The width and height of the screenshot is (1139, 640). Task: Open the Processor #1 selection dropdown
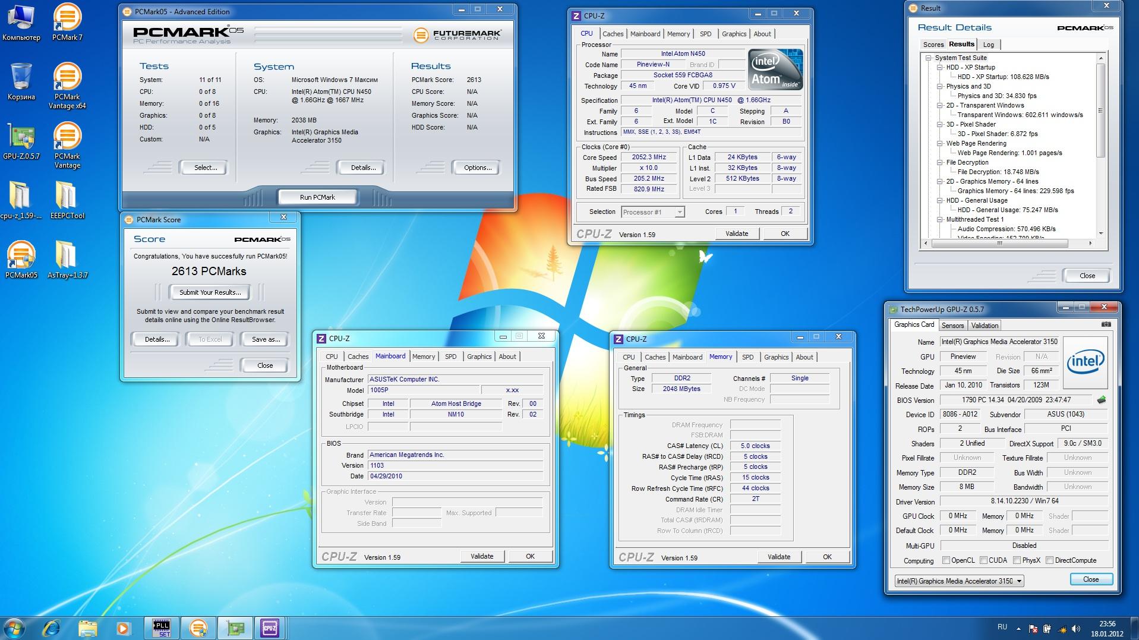coord(652,212)
